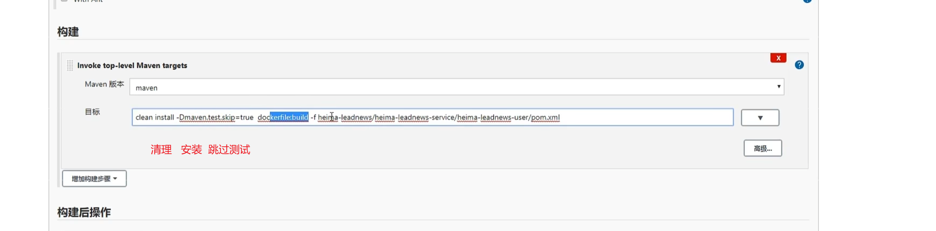Click the Maven 版本 label

pyautogui.click(x=104, y=84)
